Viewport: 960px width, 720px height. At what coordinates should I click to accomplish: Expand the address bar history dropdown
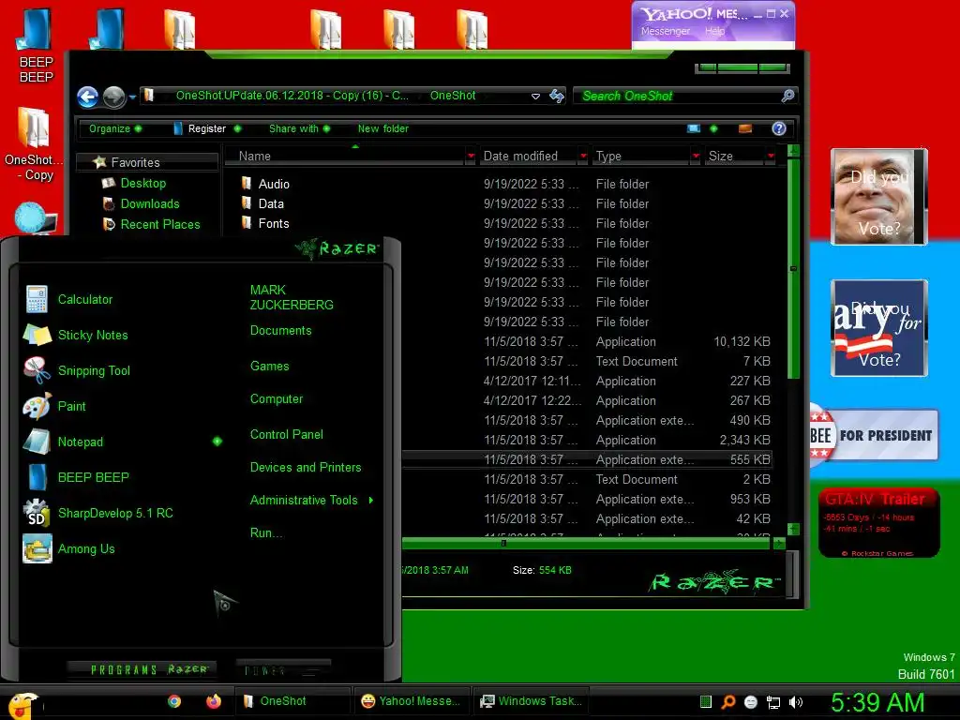point(535,97)
